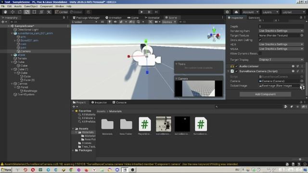Toggle the Center pivot mode button
The image size is (308, 173).
(x=61, y=12)
